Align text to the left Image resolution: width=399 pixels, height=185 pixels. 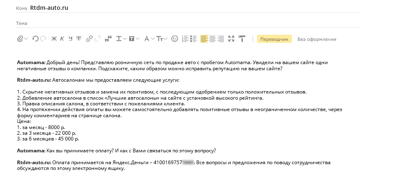[x=204, y=39]
